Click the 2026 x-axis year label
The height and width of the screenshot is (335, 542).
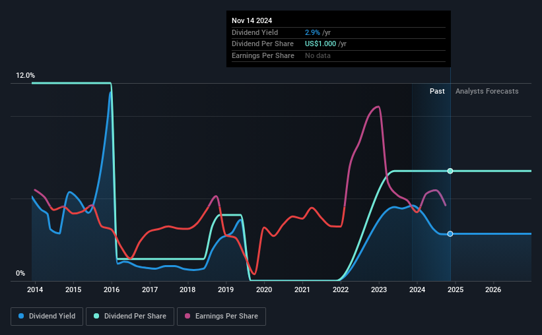[493, 289]
